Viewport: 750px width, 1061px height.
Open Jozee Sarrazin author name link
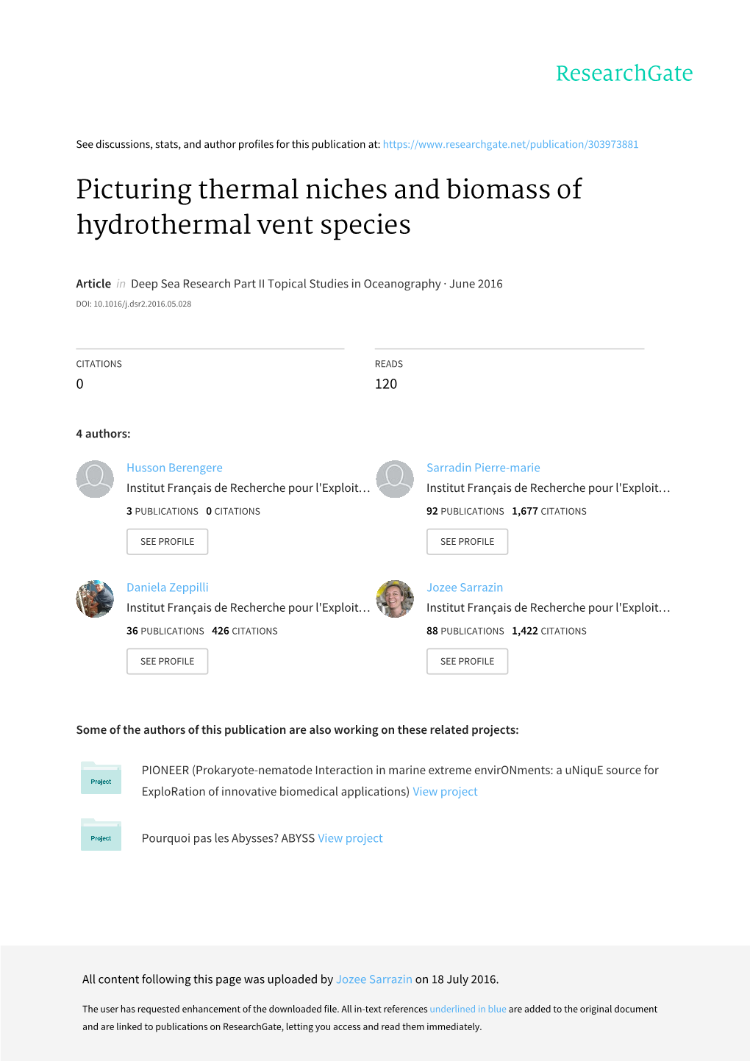[x=465, y=587]
